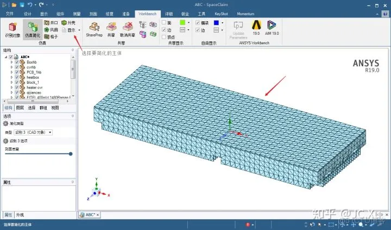Click the pink flat box icon in 共享 group
The width and height of the screenshot is (391, 230).
153,24
